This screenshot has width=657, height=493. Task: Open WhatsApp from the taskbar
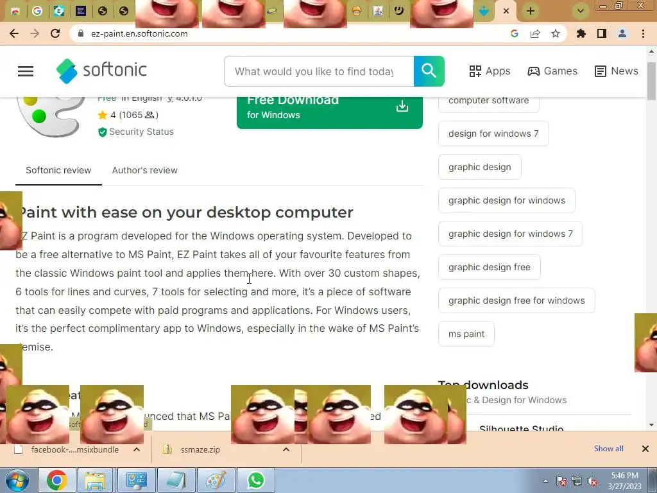(x=256, y=480)
